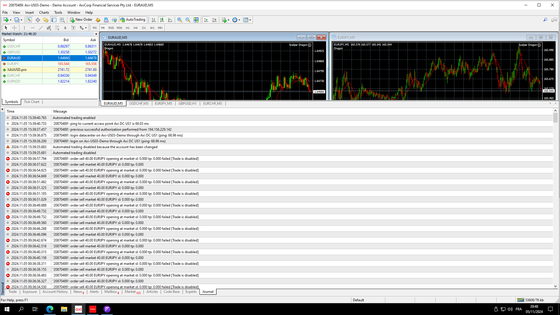This screenshot has width=560, height=315.
Task: Zoom in on the chart
Action: point(180,20)
